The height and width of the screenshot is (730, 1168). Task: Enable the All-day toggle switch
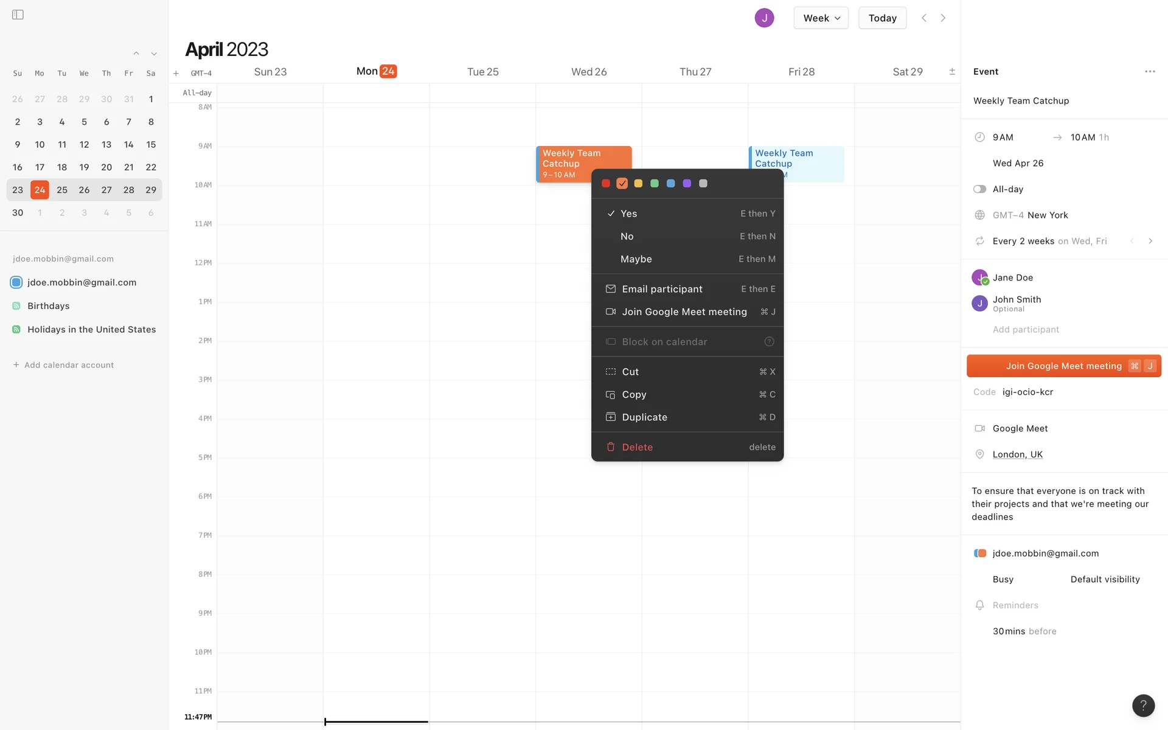click(979, 189)
